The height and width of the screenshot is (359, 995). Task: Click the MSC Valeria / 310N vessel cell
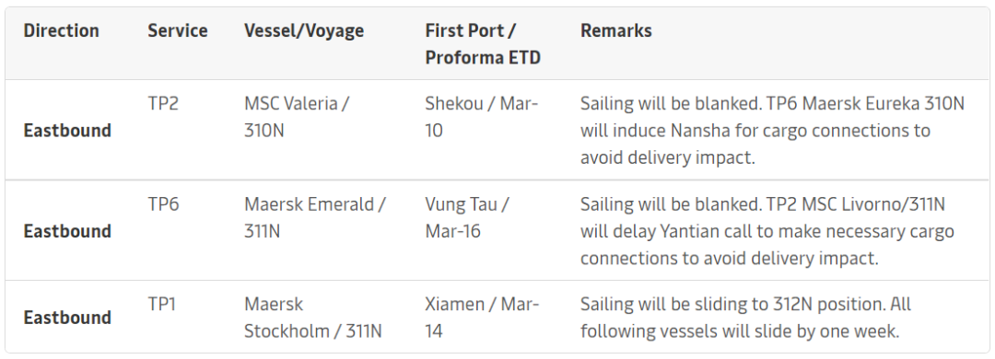coord(297,117)
